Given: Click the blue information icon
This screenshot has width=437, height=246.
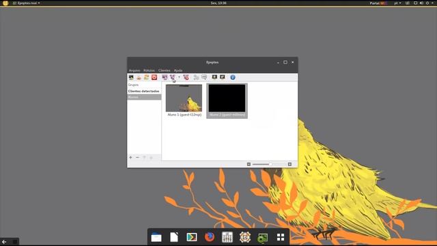Looking at the screenshot, I should click(233, 77).
